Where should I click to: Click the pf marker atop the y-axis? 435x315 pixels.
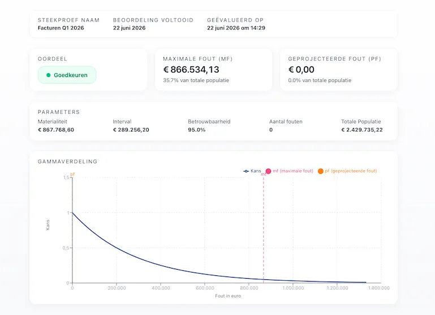pos(72,174)
